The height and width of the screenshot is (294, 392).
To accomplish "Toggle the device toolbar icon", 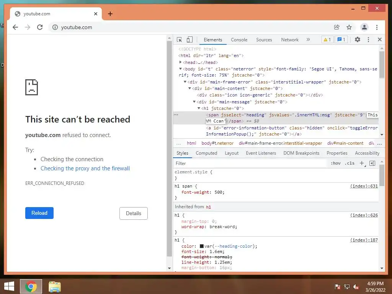I will [x=190, y=39].
